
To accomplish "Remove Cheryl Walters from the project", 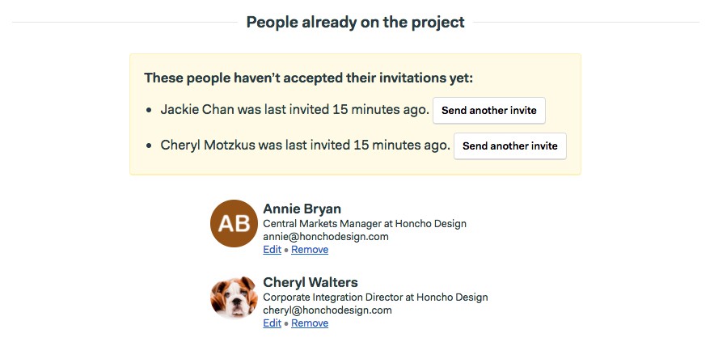I will tap(310, 323).
